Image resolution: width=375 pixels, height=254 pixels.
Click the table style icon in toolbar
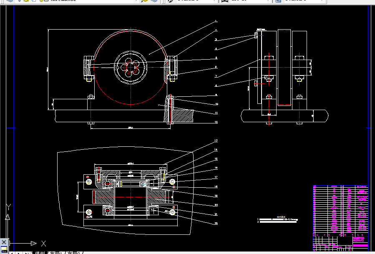tap(278, 1)
